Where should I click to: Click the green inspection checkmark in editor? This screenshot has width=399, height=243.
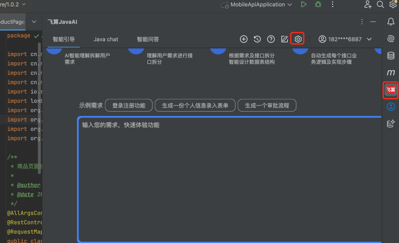(x=36, y=36)
